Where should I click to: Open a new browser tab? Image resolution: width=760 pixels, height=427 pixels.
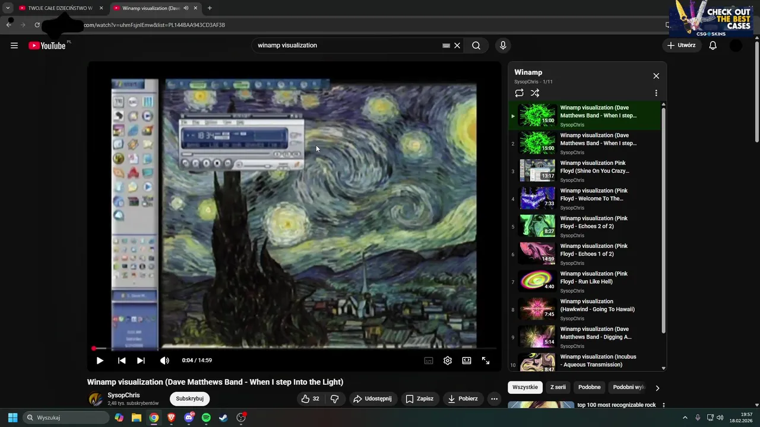210,8
